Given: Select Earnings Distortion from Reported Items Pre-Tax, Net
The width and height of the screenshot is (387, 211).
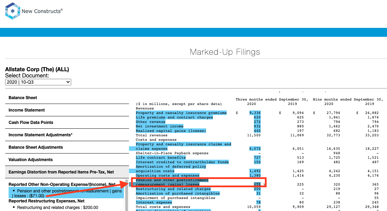Looking at the screenshot, I should coord(67,172).
